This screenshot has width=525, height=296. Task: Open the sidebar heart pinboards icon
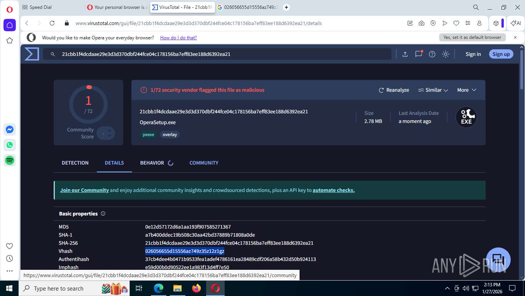(10, 246)
